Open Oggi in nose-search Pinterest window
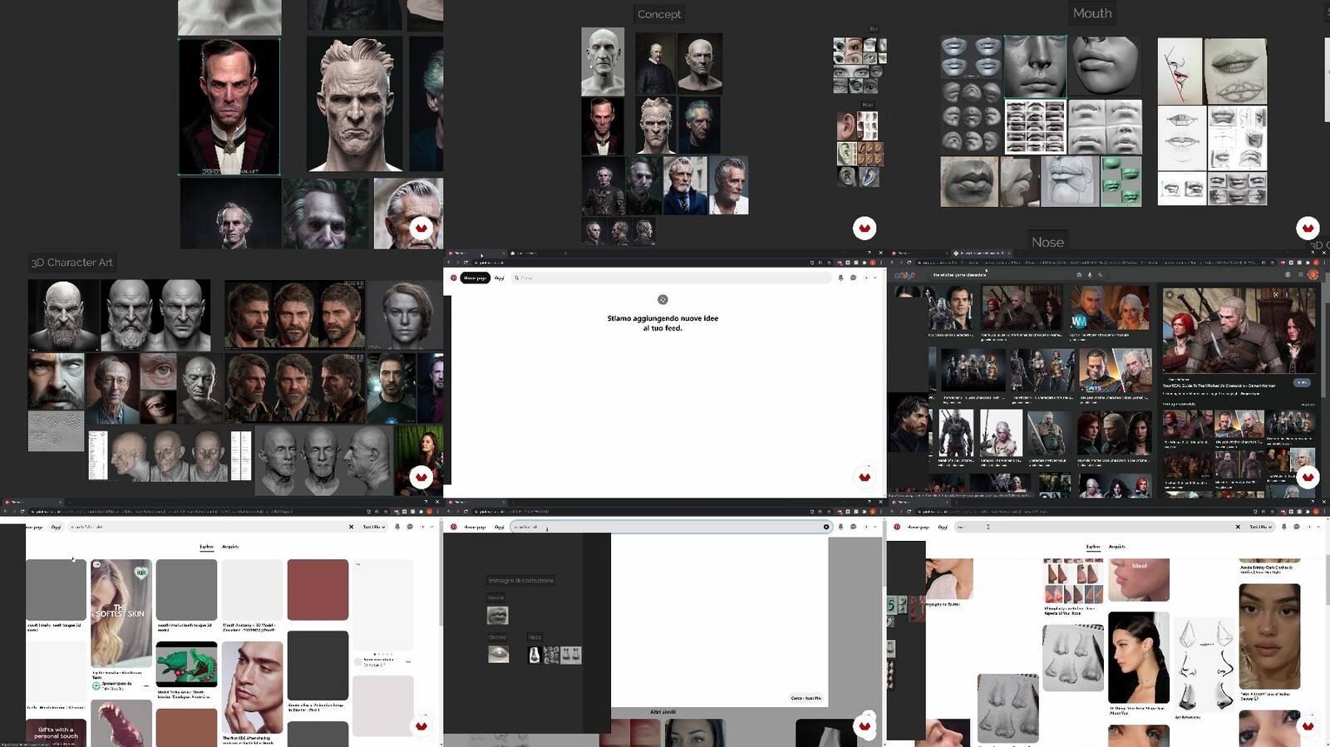Screen dimensions: 1330x747 pos(943,527)
